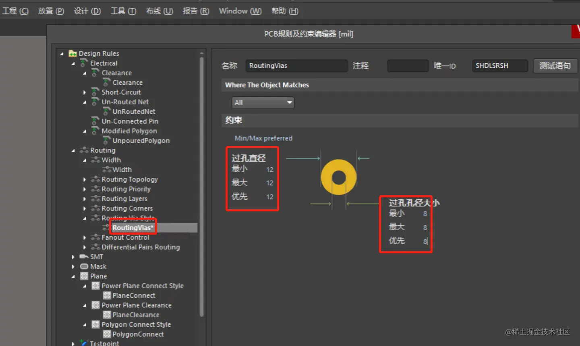Viewport: 580px width, 346px height.
Task: Open the 放置 (P) menu
Action: (x=51, y=11)
